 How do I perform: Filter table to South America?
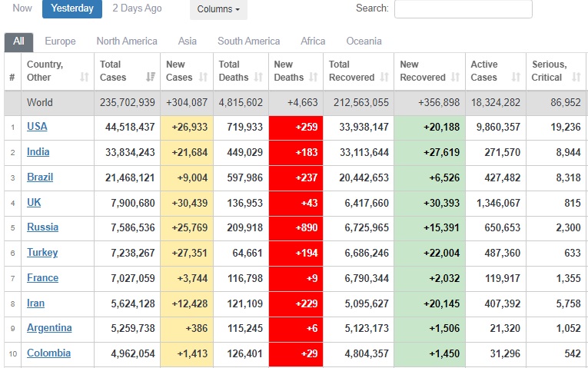point(248,41)
